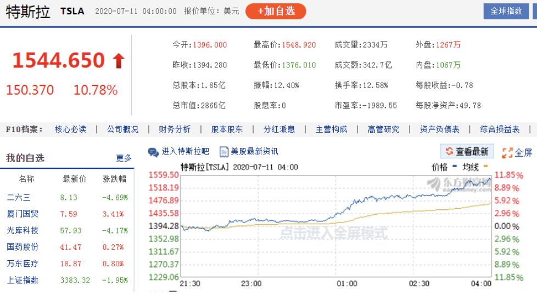This screenshot has height=297, width=537.
Task: Click the 今开 value 1396.000
Action: 210,45
